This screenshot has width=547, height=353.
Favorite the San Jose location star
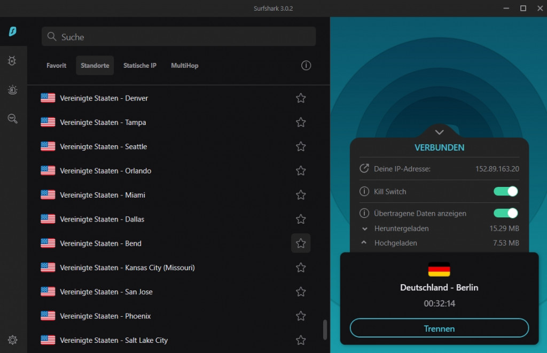pos(301,292)
